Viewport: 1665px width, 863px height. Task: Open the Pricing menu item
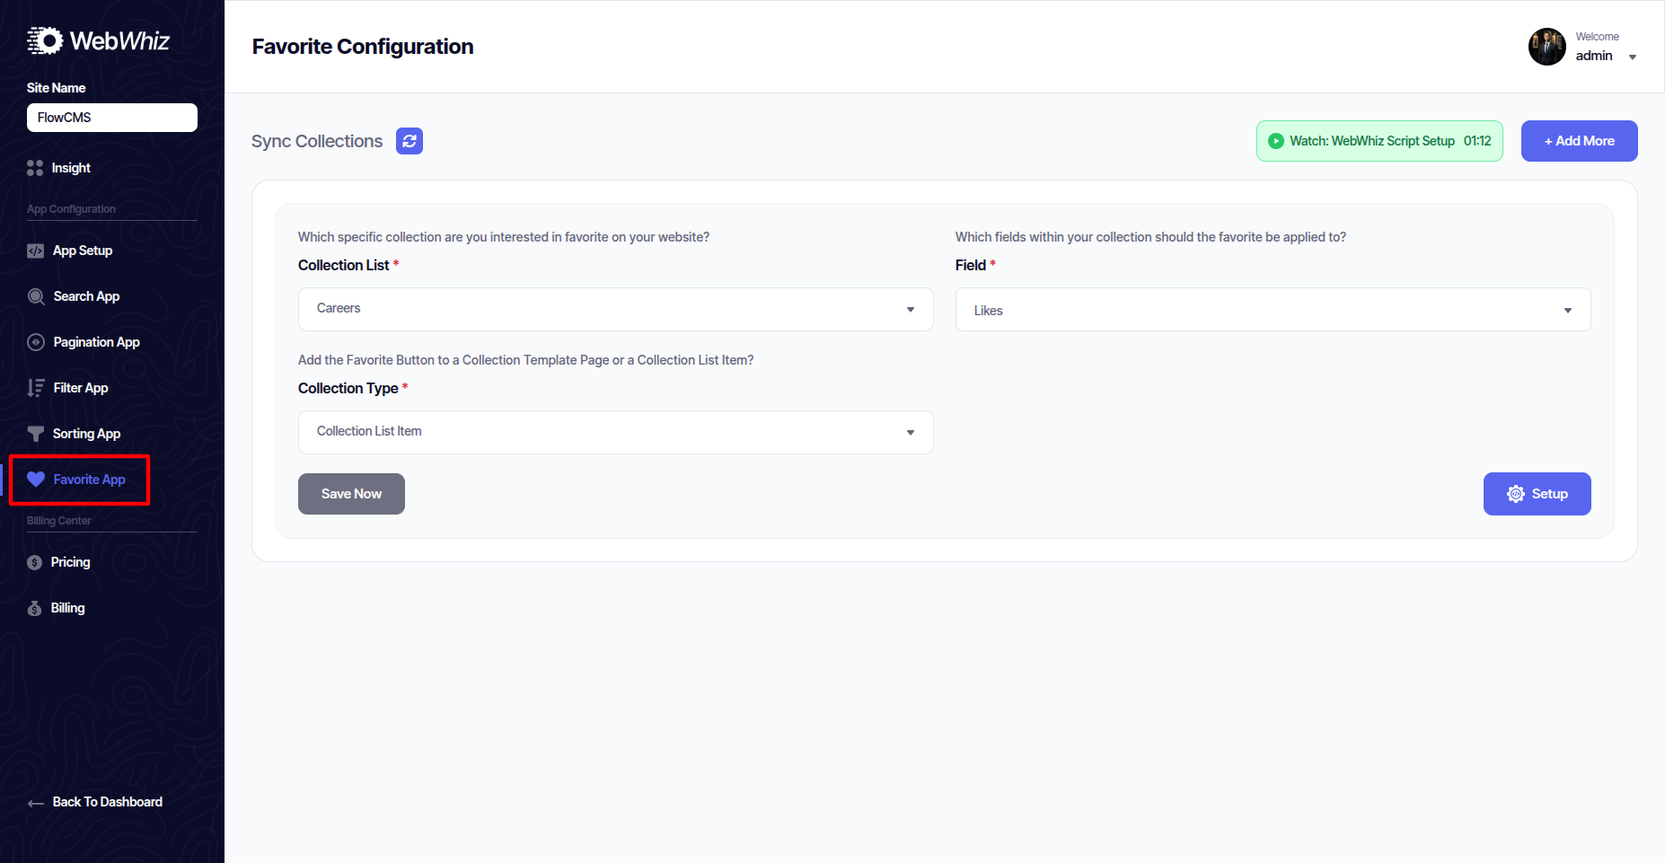pos(70,562)
